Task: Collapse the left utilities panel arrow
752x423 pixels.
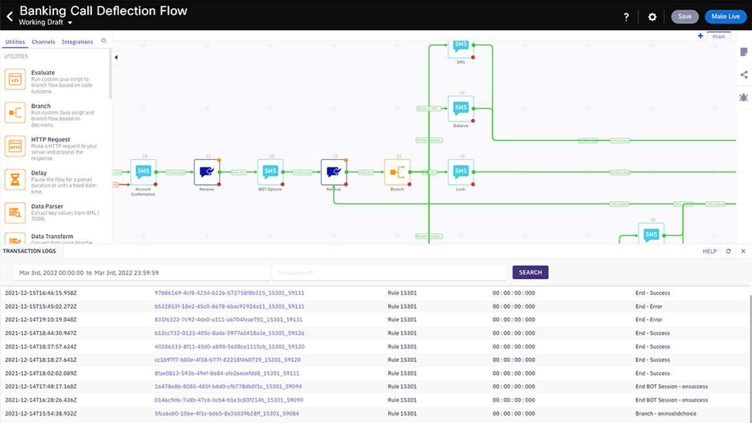Action: pyautogui.click(x=116, y=57)
